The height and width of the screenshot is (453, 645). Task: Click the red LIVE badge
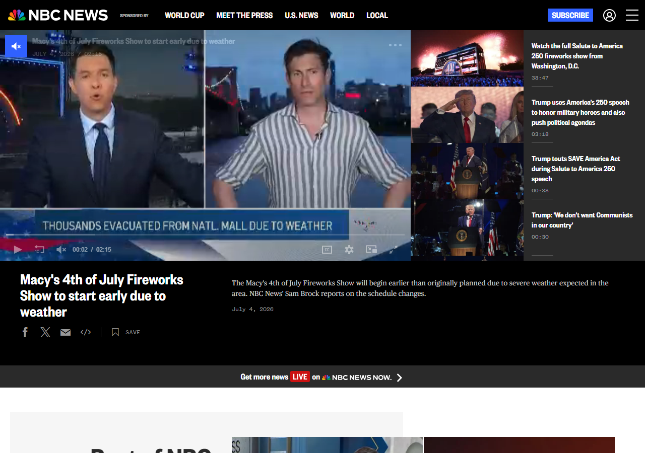[300, 376]
